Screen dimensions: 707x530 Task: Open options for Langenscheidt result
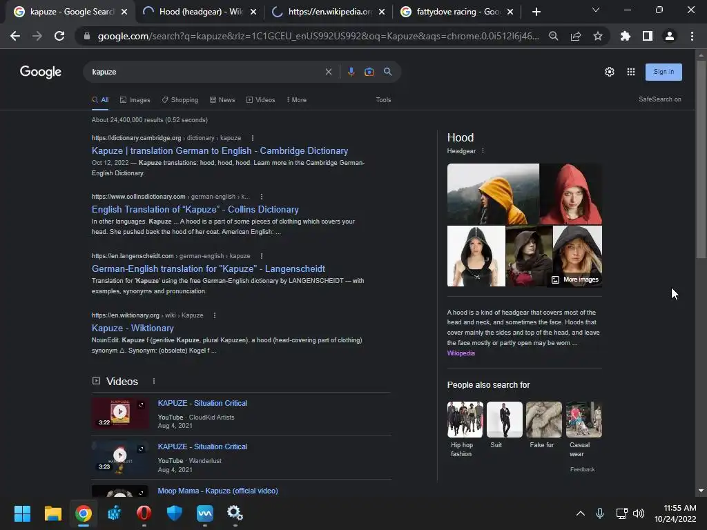[262, 256]
